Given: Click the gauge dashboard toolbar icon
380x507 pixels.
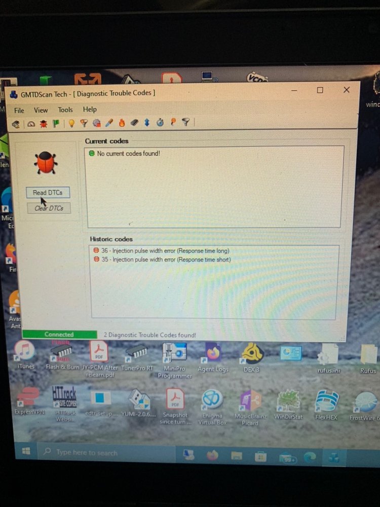Looking at the screenshot, I should pyautogui.click(x=31, y=123).
